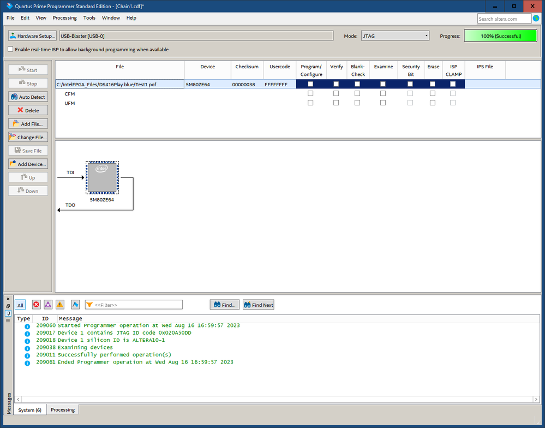Switch to System (6) messages tab
The width and height of the screenshot is (545, 428).
point(30,410)
